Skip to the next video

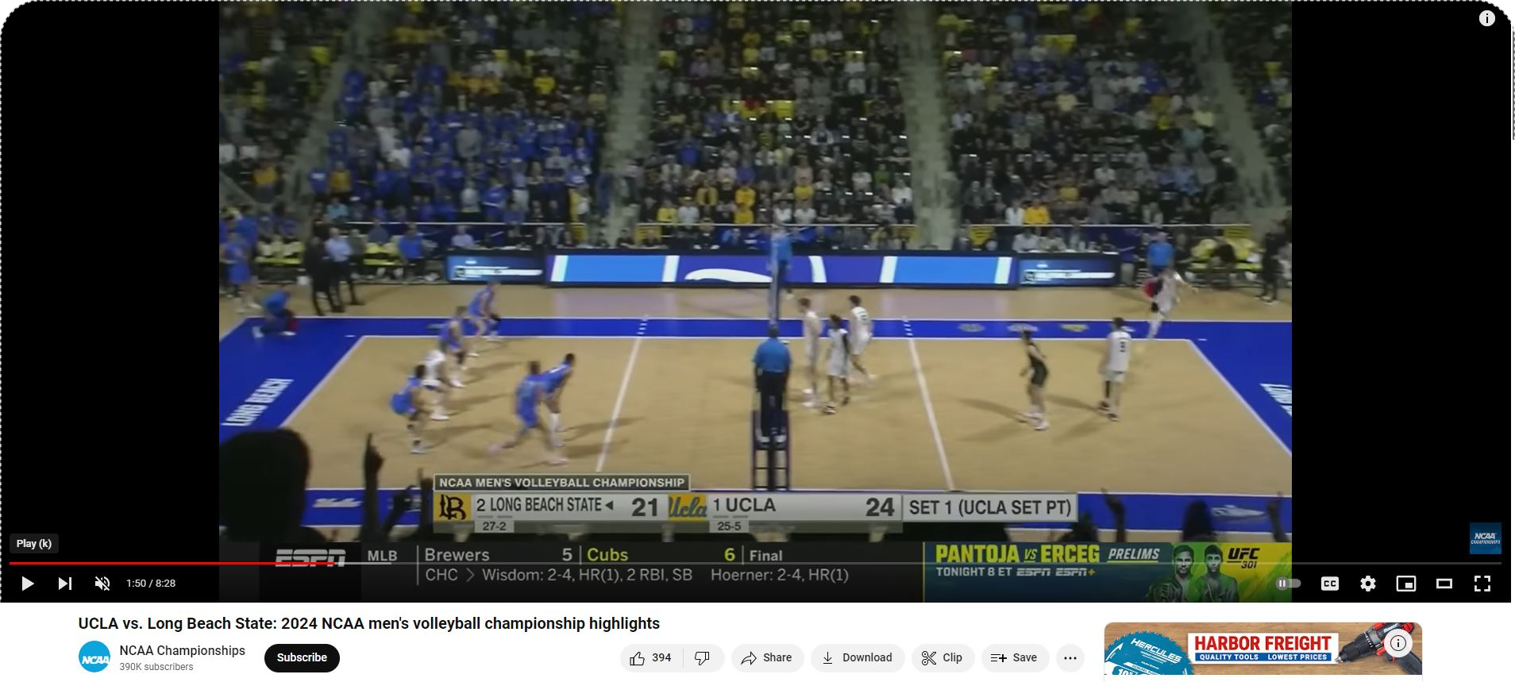(x=65, y=584)
